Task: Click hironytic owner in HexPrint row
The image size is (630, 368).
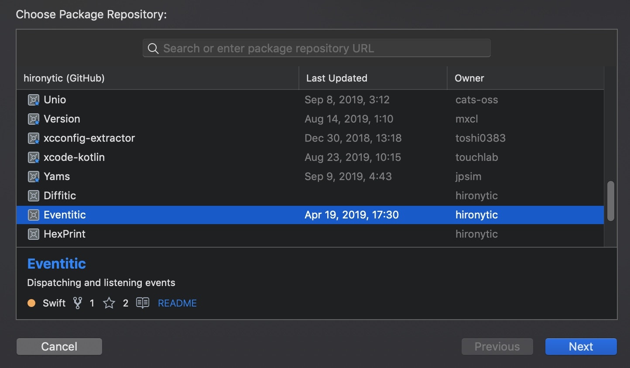Action: click(476, 234)
